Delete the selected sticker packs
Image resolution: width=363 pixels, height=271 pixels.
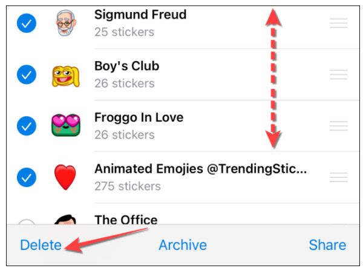tap(41, 245)
